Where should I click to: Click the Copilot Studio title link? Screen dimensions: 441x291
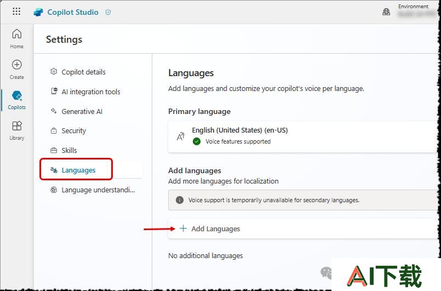[x=73, y=12]
